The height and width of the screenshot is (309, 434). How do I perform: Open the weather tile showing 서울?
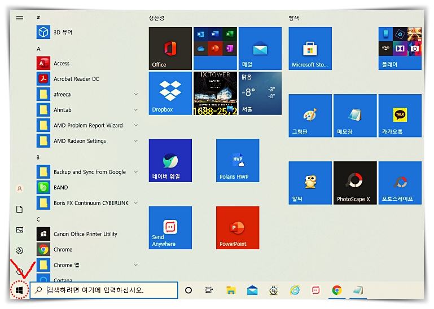(x=260, y=93)
